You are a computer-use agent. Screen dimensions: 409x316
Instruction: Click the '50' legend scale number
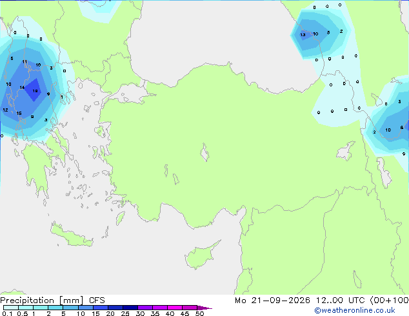tap(200, 313)
